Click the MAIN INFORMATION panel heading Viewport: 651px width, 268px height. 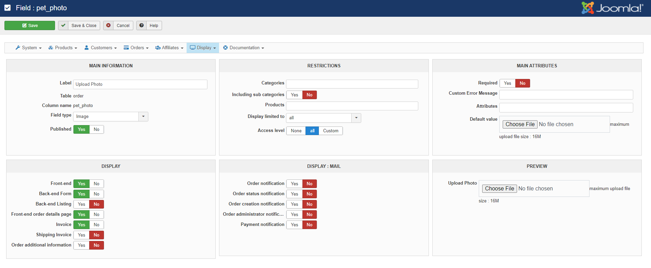111,66
